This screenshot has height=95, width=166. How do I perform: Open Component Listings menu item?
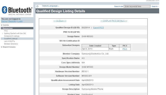(12, 36)
